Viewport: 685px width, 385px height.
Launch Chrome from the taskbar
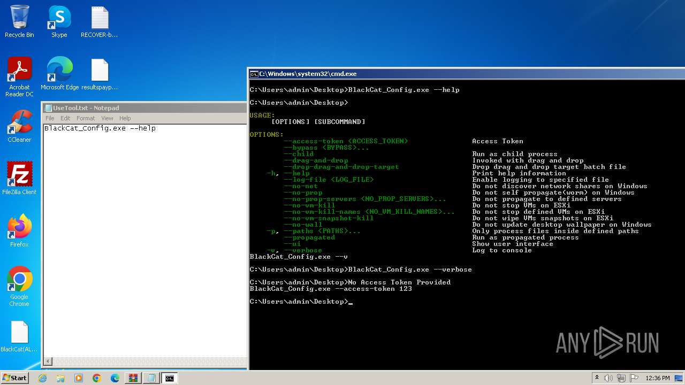point(97,378)
